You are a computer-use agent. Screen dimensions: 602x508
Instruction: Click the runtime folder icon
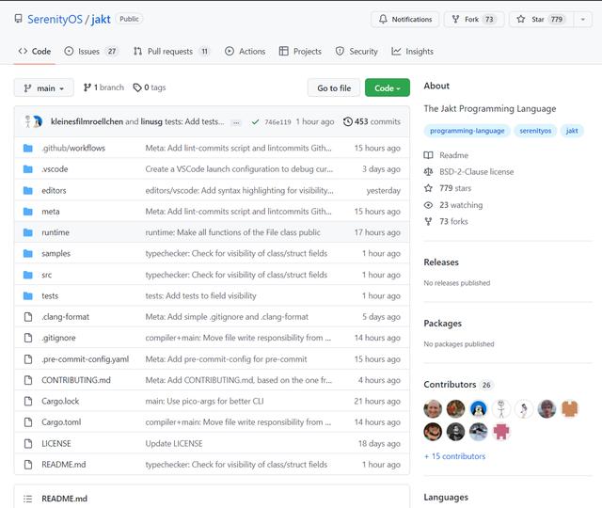28,232
